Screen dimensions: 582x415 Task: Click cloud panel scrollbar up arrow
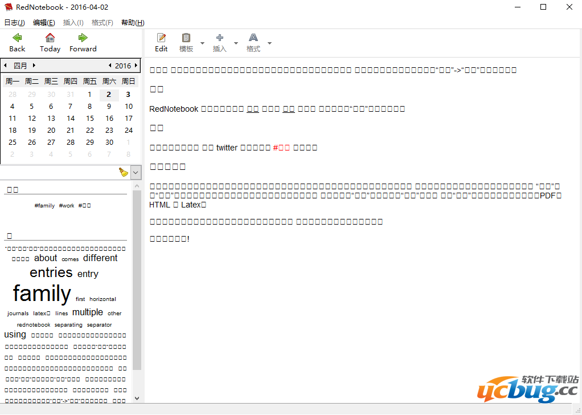point(137,185)
